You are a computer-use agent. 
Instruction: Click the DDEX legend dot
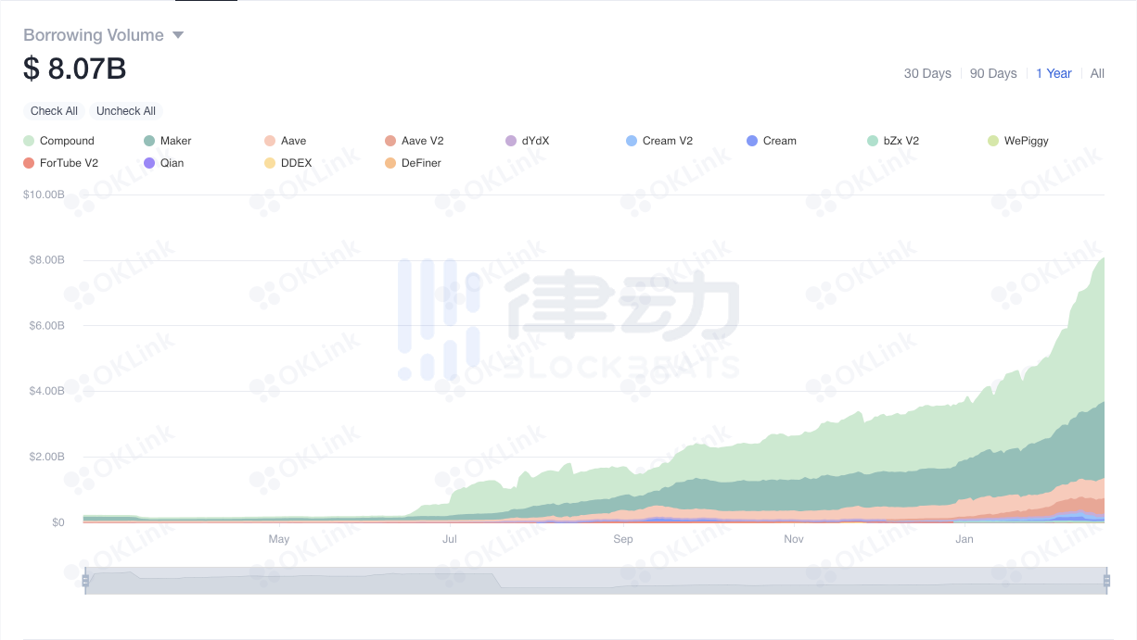point(270,163)
